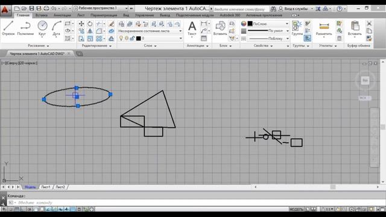
Task: Click the Table annotation icon
Action: pyautogui.click(x=204, y=39)
